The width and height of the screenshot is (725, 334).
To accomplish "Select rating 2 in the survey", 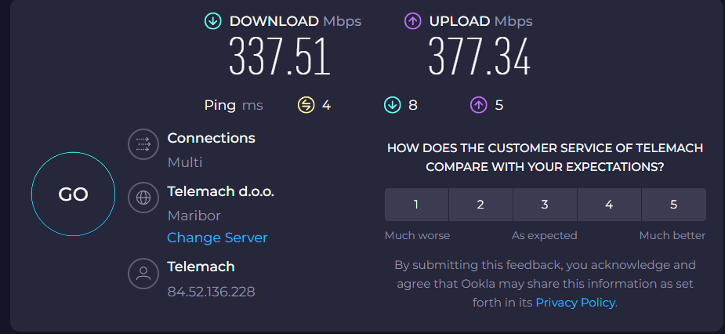I will click(x=480, y=205).
